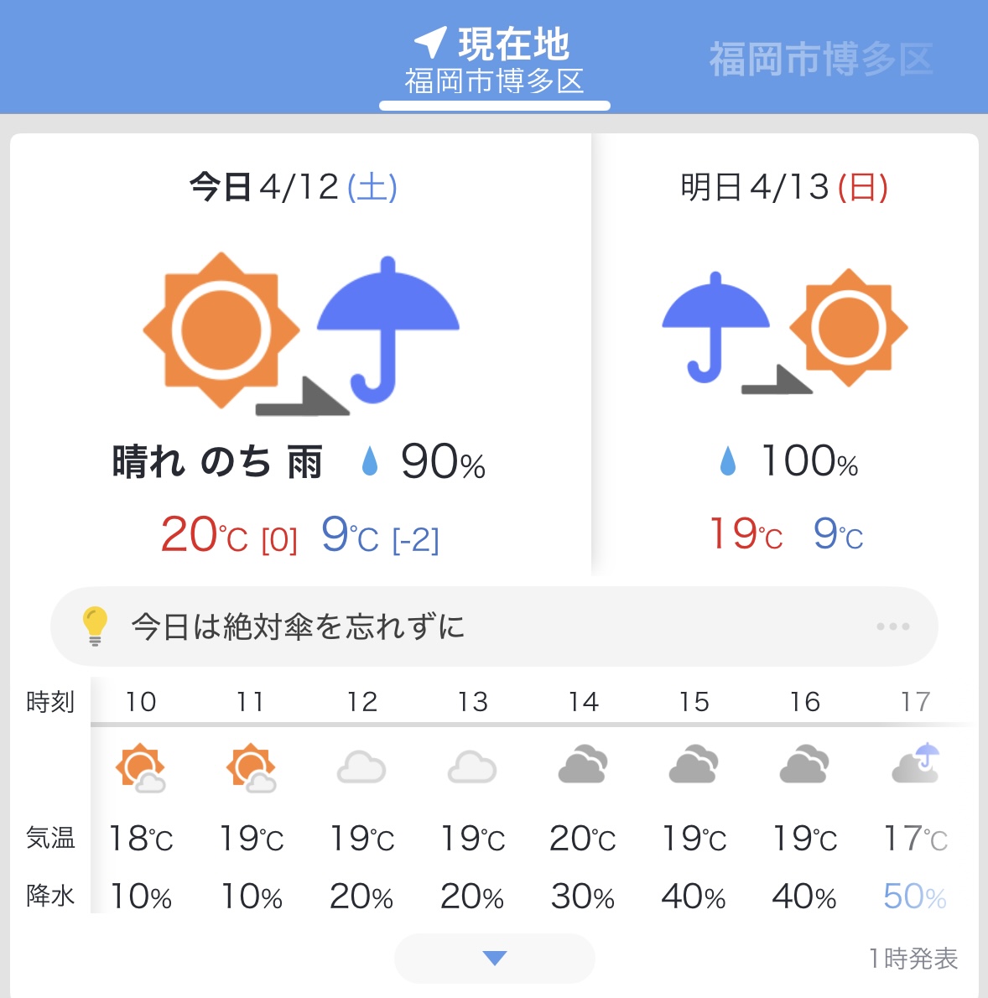This screenshot has height=998, width=988.
Task: Open the three-dots menu on advice bar
Action: [892, 626]
